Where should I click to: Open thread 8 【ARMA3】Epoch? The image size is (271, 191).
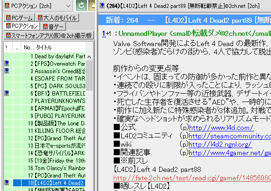[x=60, y=109]
